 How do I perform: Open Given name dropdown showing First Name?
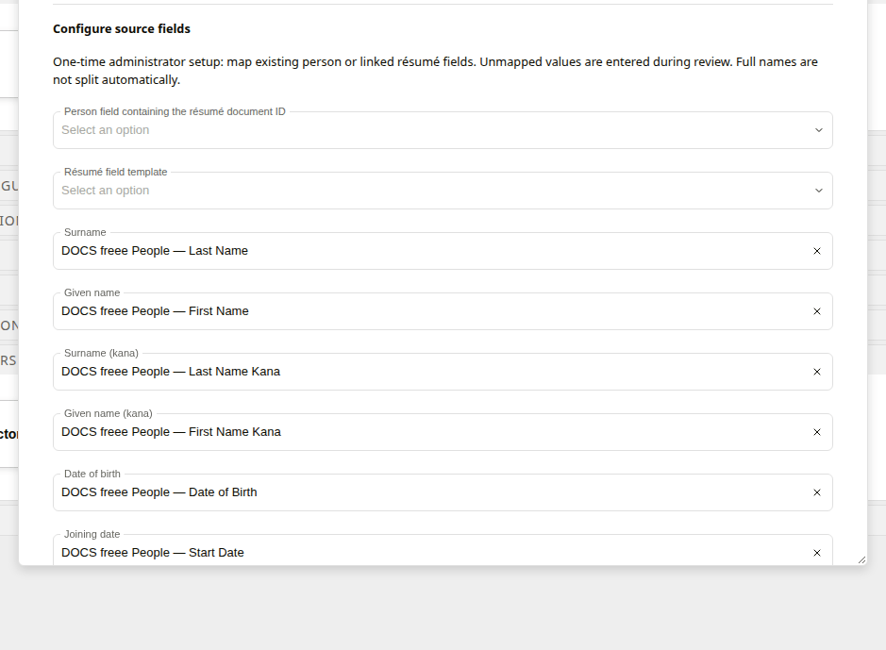(x=443, y=311)
